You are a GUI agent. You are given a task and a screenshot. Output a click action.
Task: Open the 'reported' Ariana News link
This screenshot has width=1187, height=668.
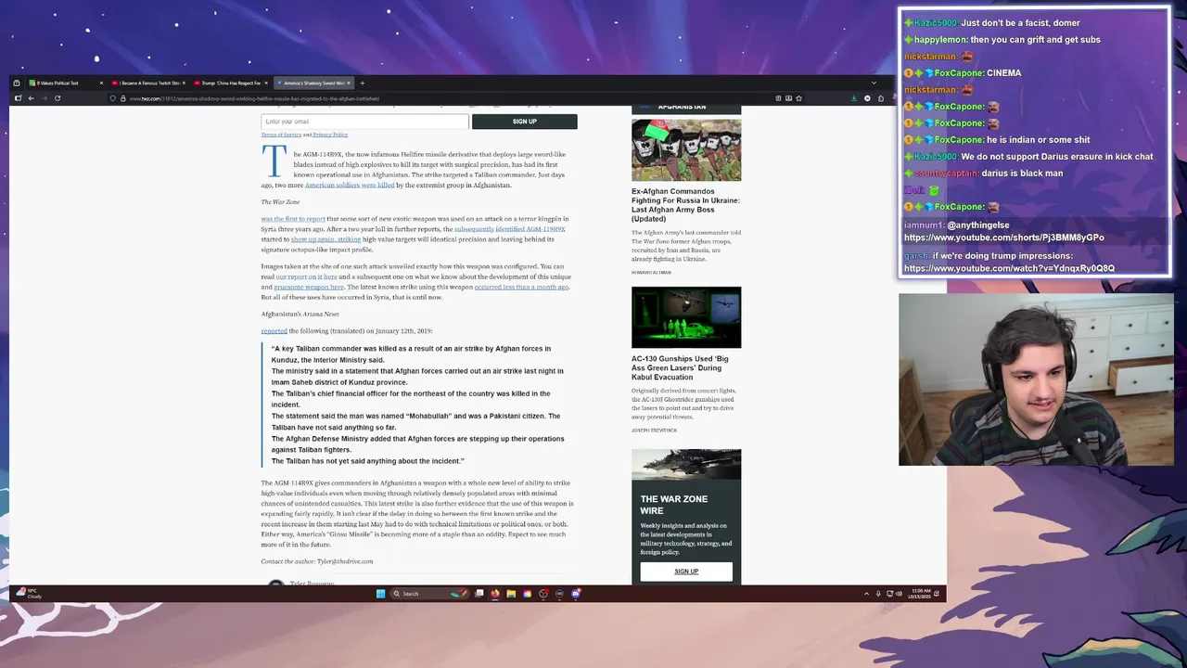(274, 330)
